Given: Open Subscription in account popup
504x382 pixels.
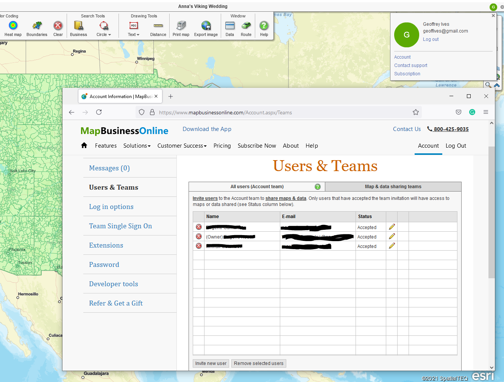Looking at the screenshot, I should 407,74.
